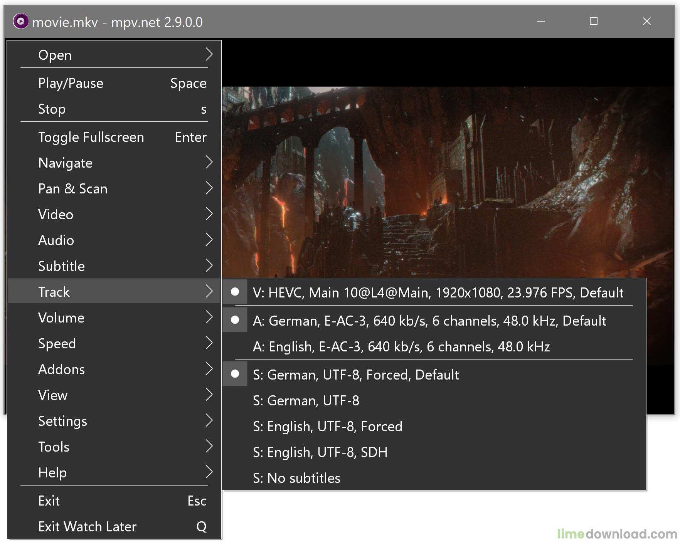The height and width of the screenshot is (546, 680).
Task: Choose Toggle Fullscreen from the menu
Action: click(114, 137)
